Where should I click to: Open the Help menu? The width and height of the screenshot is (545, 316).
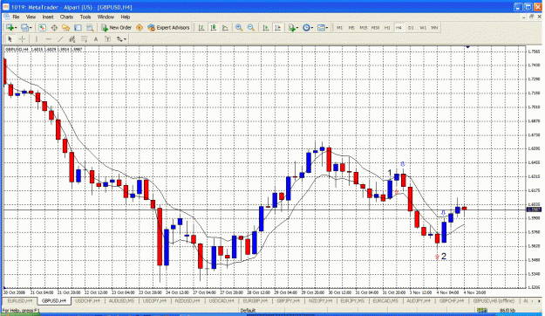click(x=125, y=17)
